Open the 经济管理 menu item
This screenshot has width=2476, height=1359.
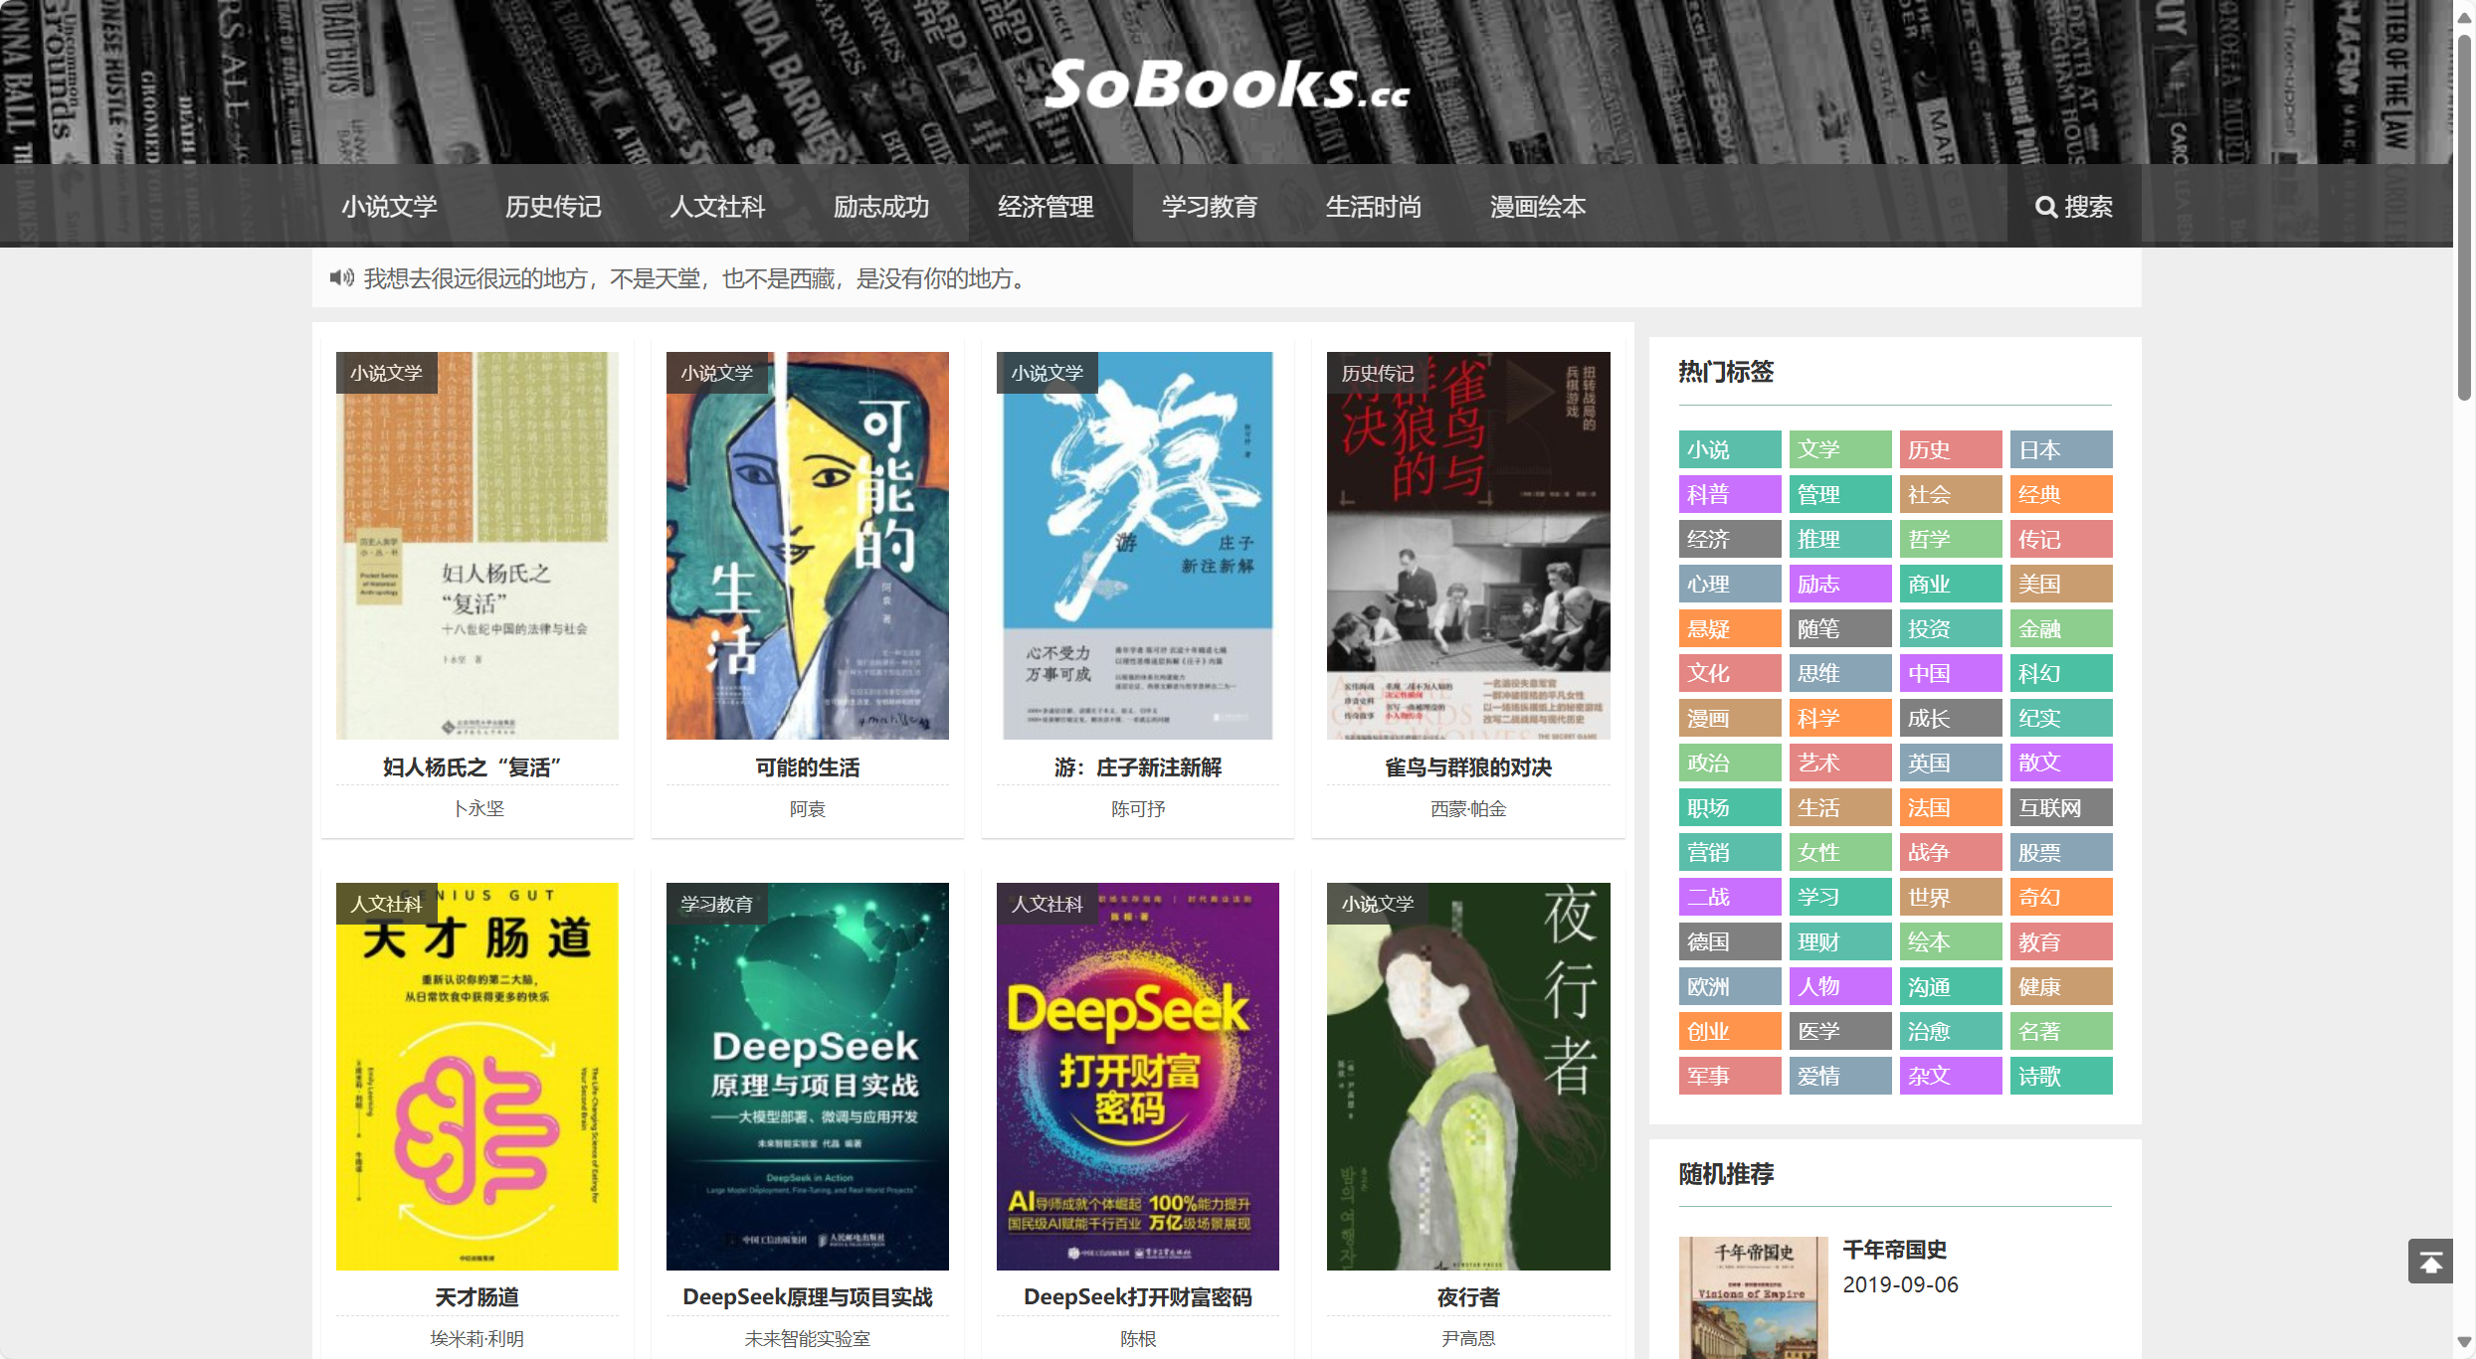point(1046,206)
